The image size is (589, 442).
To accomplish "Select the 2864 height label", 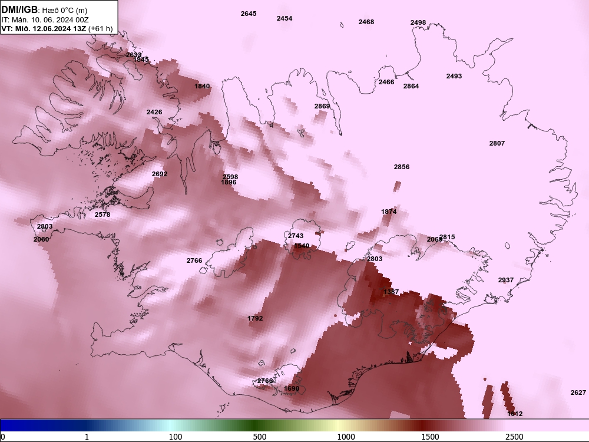I will 411,86.
